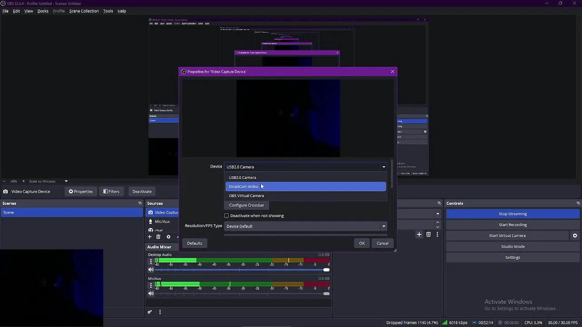Add a new source with the plus icon

tap(150, 237)
